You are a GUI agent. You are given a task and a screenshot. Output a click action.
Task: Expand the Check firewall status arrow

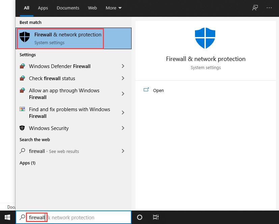coord(123,78)
